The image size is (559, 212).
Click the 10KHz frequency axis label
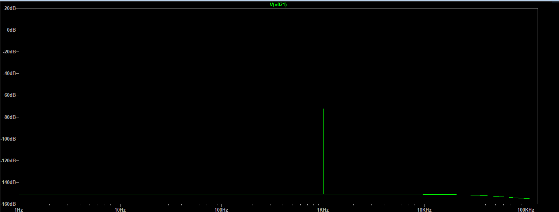coord(425,209)
